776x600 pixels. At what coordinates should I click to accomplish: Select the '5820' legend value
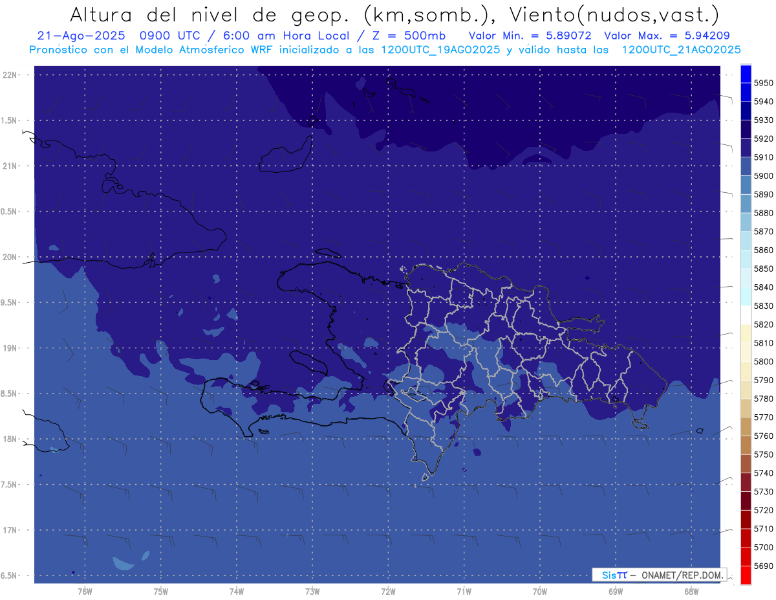tap(764, 325)
